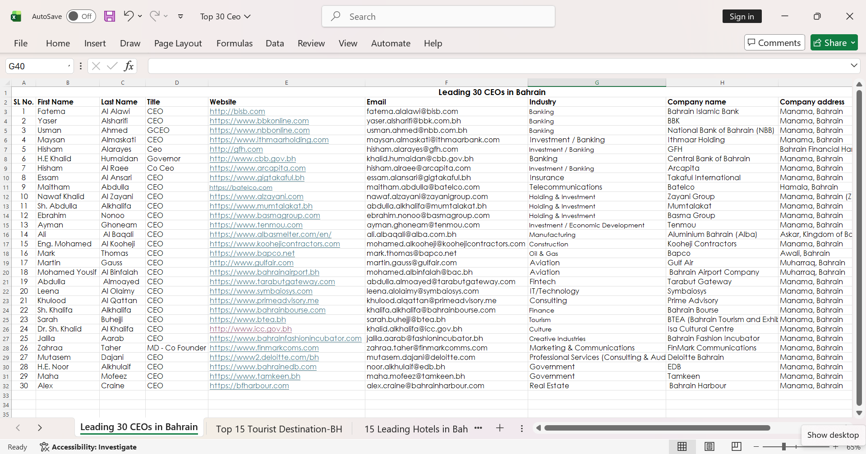Viewport: 866px width, 454px height.
Task: Open the bbkonline.com hyperlink
Action: [259, 121]
